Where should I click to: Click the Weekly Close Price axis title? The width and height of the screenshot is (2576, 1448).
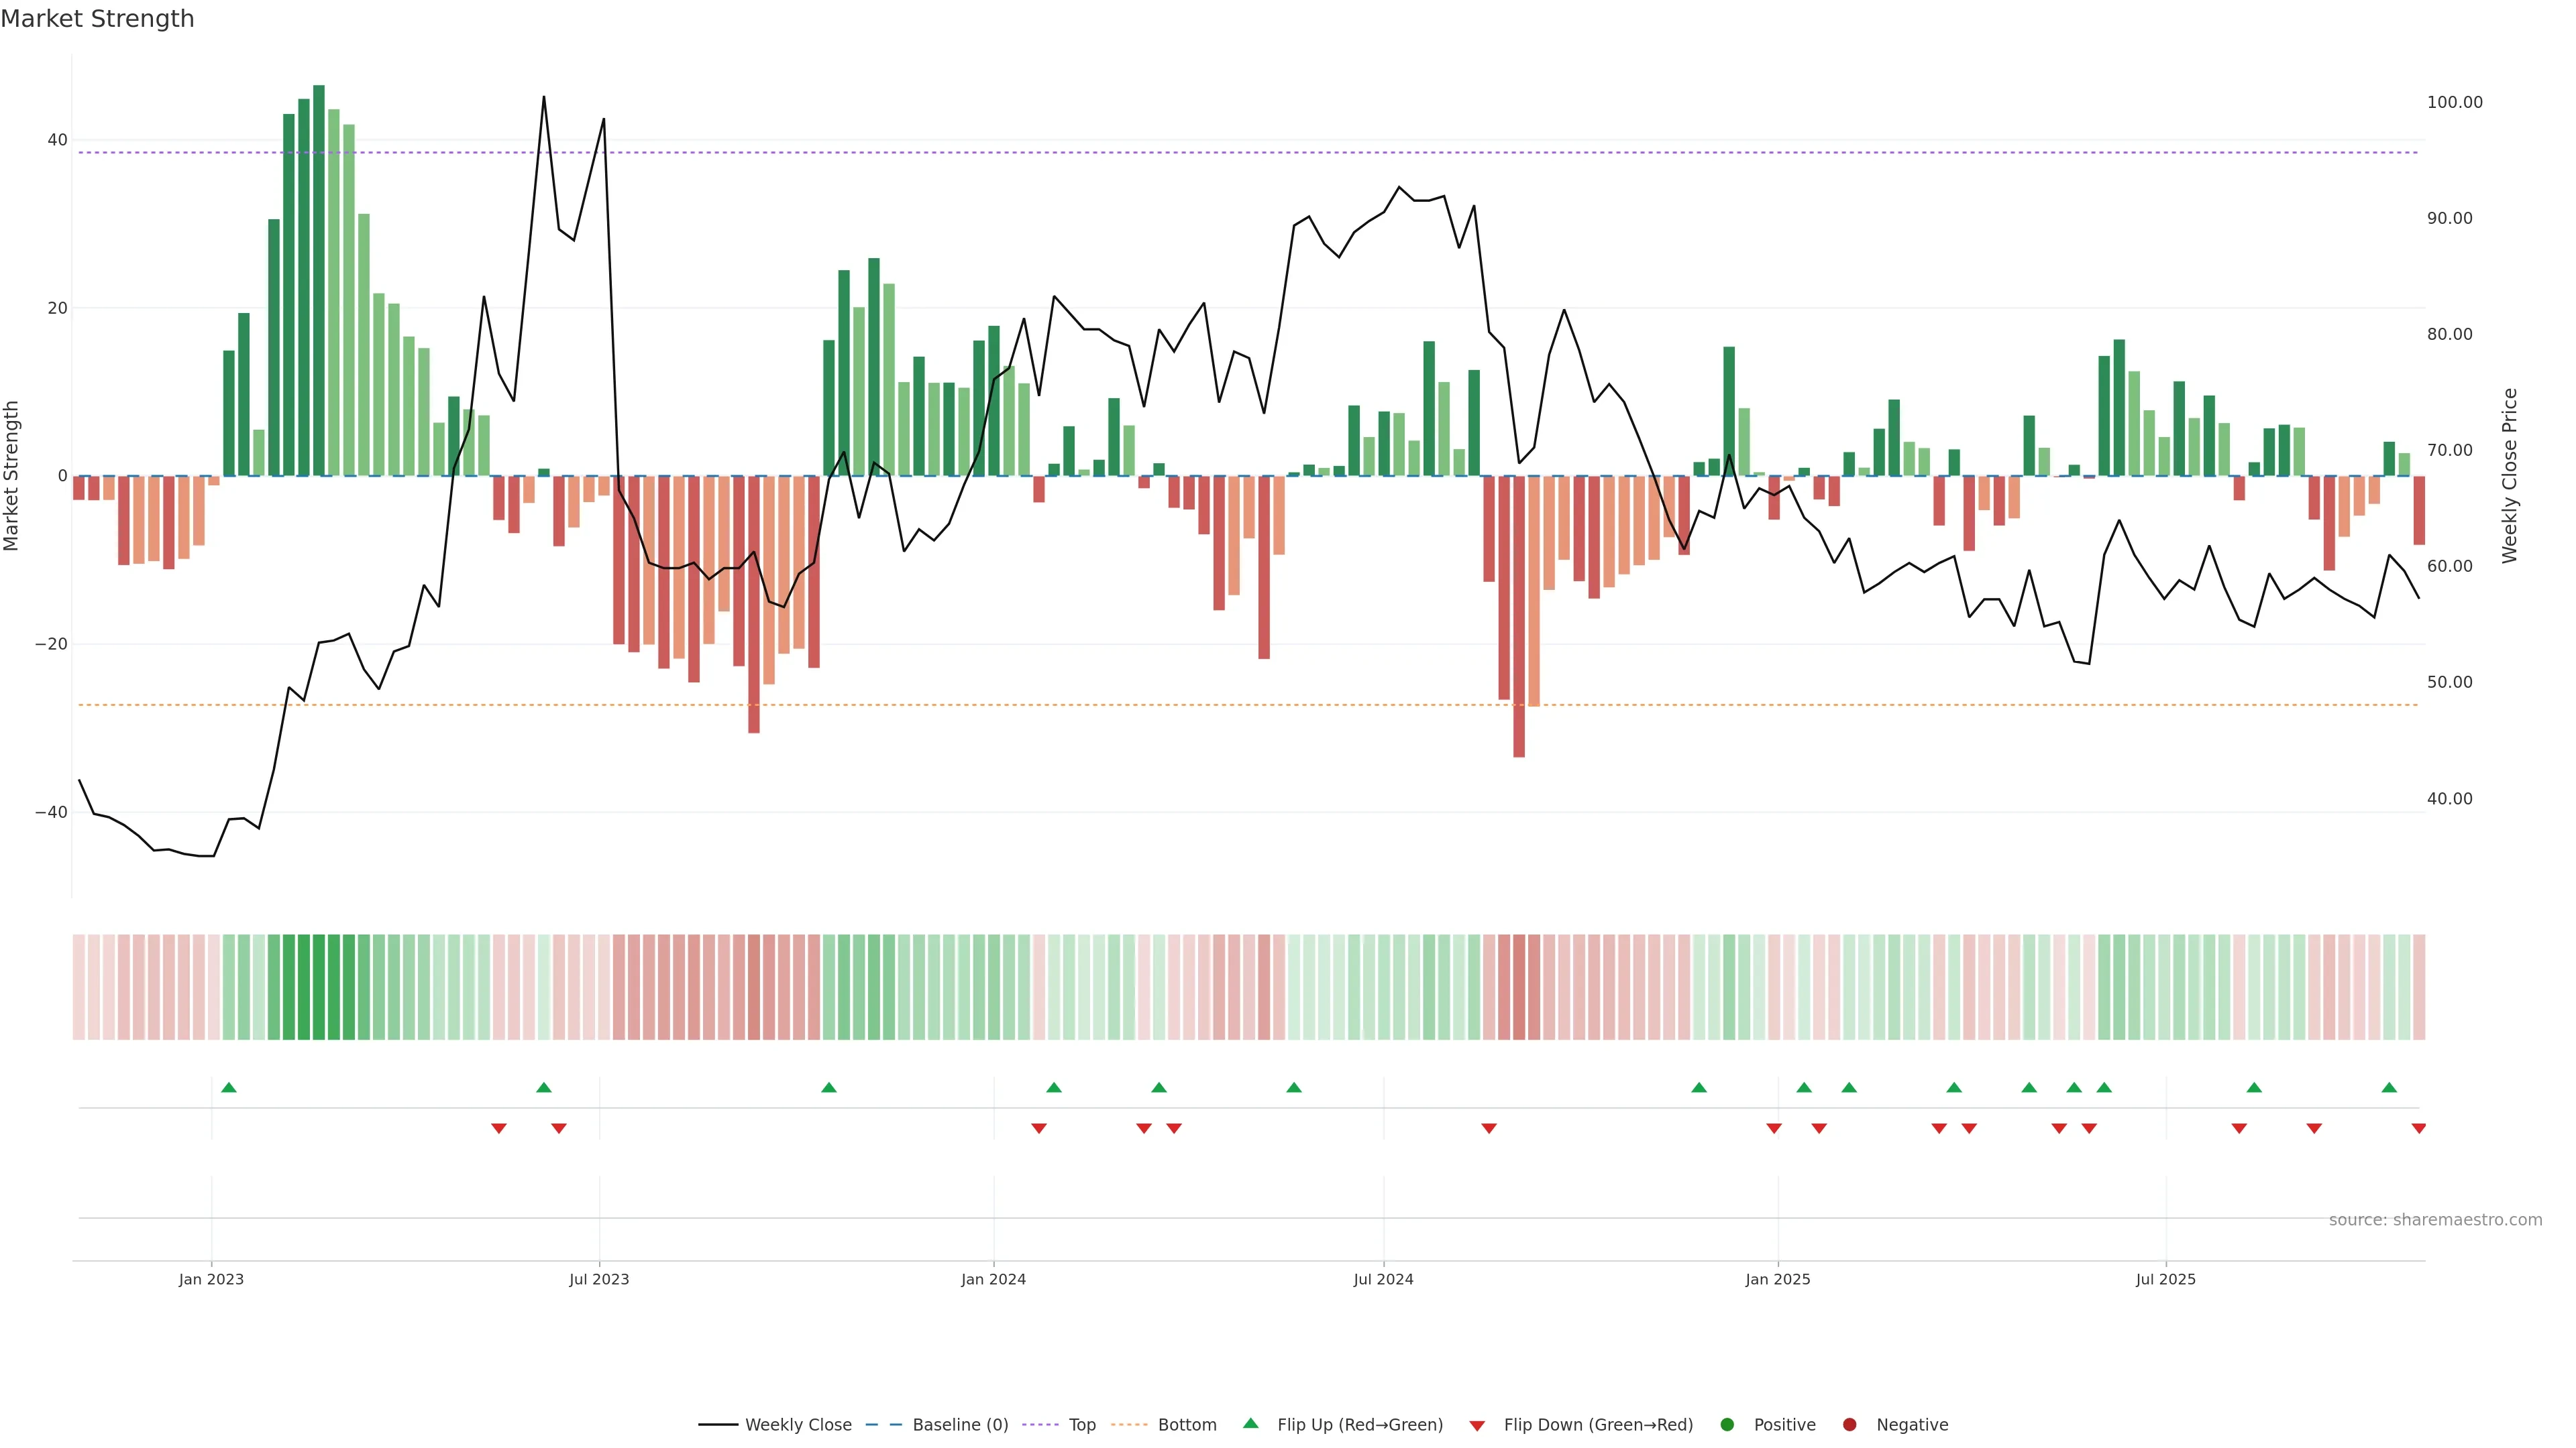tap(2509, 476)
